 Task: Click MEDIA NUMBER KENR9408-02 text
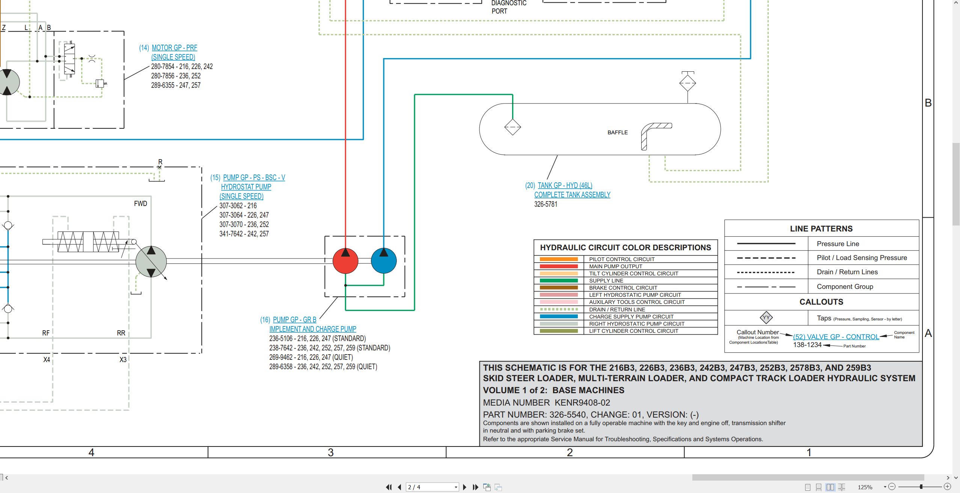click(x=546, y=403)
